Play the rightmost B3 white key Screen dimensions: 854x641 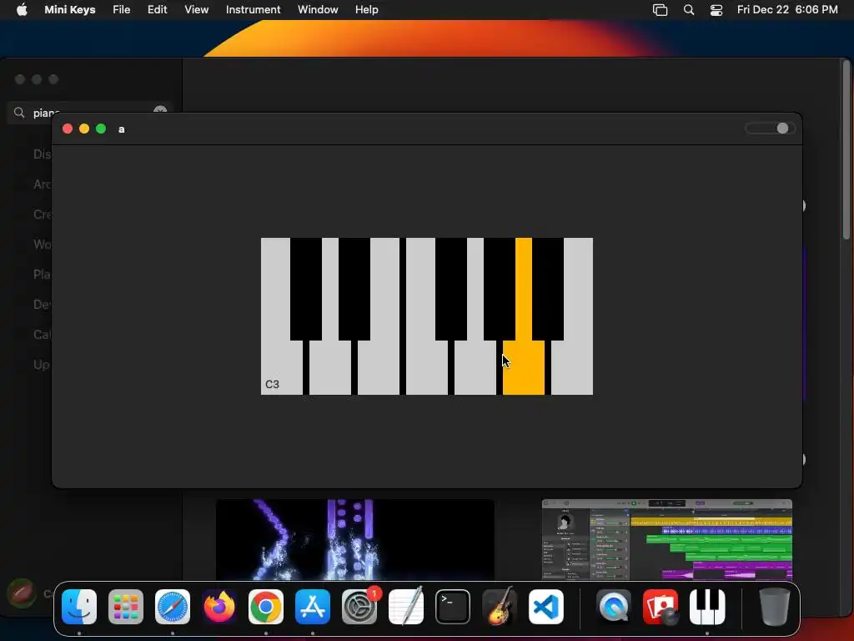(572, 367)
